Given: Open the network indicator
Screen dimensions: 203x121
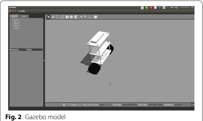Looking at the screenshot, I should (x=160, y=8).
